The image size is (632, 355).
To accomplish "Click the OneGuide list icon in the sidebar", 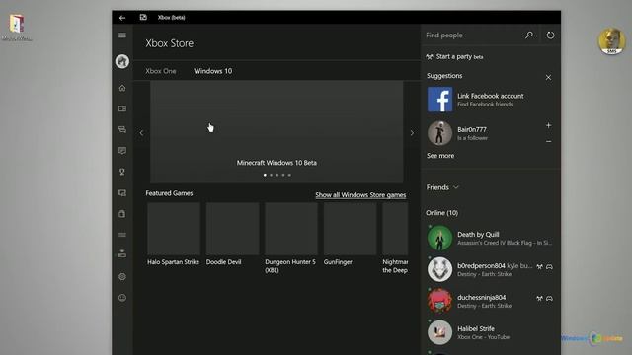I will (122, 235).
